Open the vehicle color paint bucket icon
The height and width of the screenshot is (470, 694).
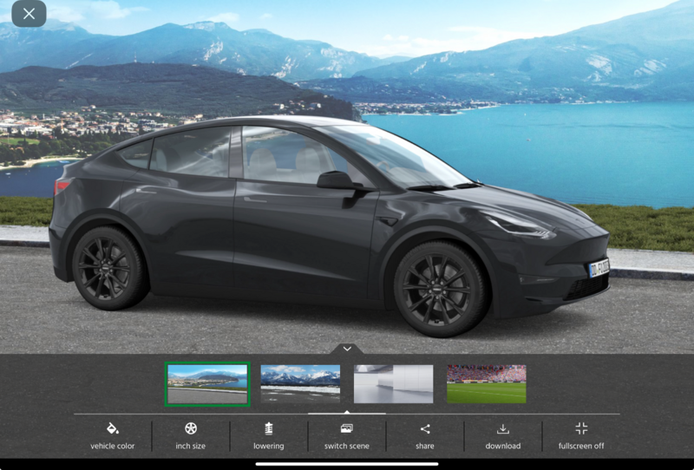112,428
